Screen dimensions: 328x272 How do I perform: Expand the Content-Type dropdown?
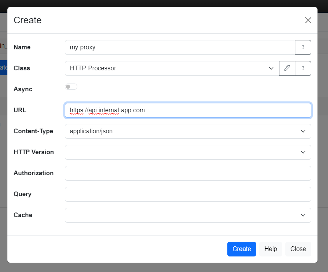(188, 131)
